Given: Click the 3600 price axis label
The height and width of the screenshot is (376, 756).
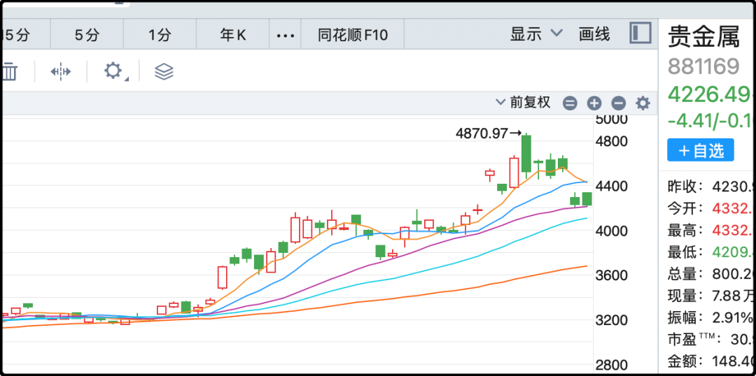Looking at the screenshot, I should [611, 275].
